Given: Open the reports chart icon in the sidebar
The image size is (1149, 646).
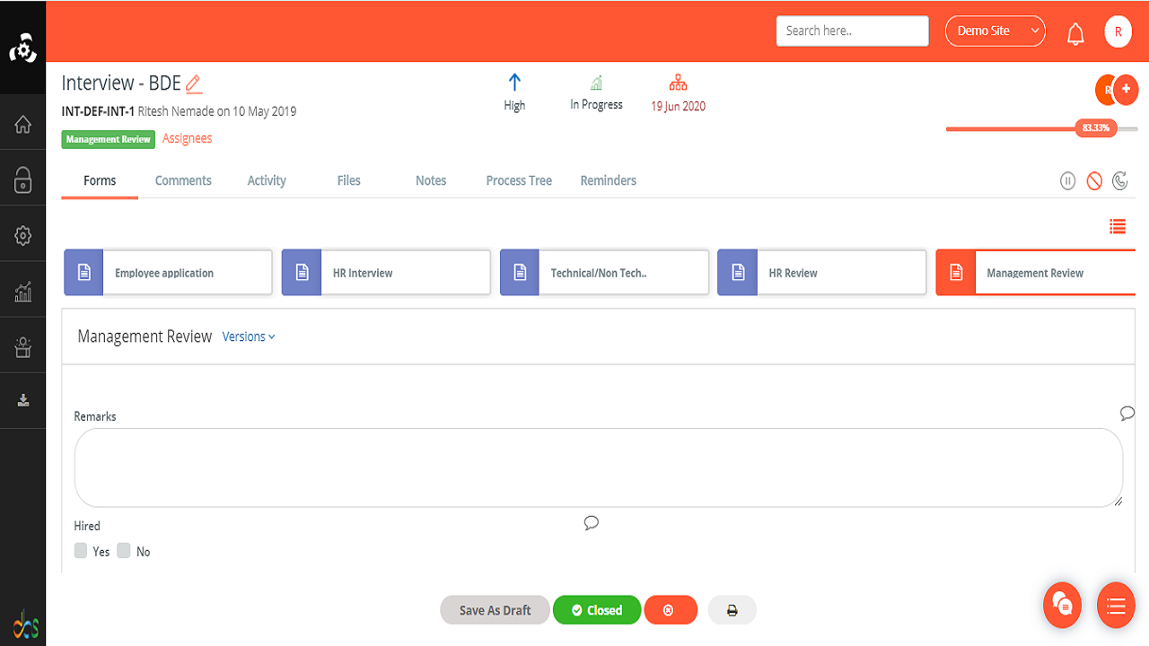Looking at the screenshot, I should [23, 292].
